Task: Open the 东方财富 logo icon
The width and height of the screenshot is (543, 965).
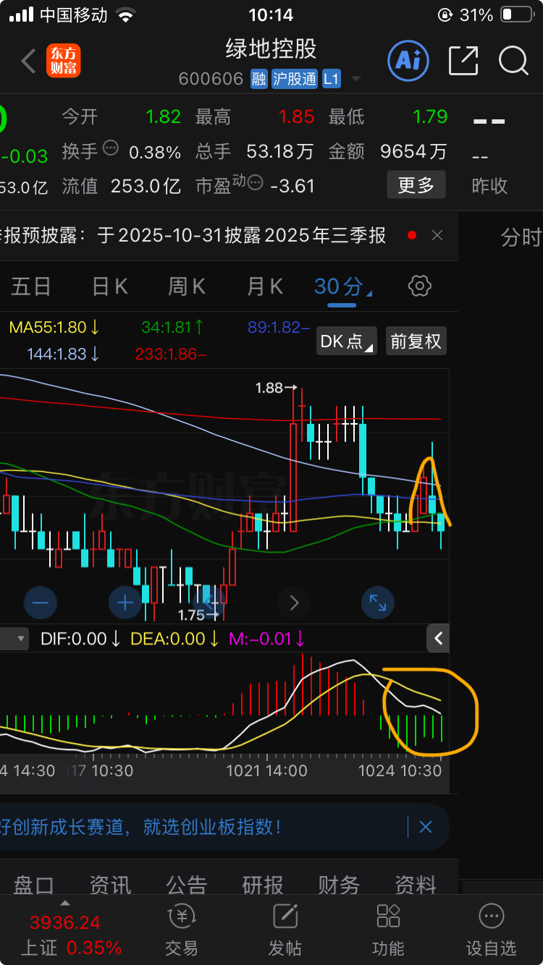Action: (64, 61)
